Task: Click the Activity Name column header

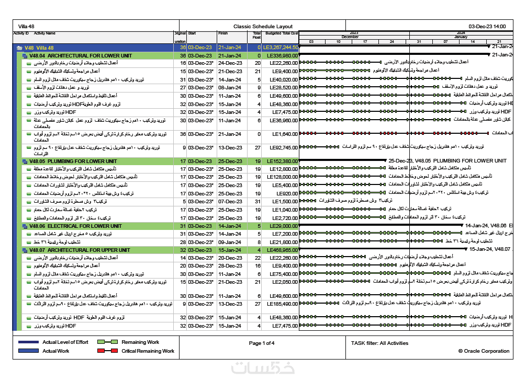Action: click(44, 33)
